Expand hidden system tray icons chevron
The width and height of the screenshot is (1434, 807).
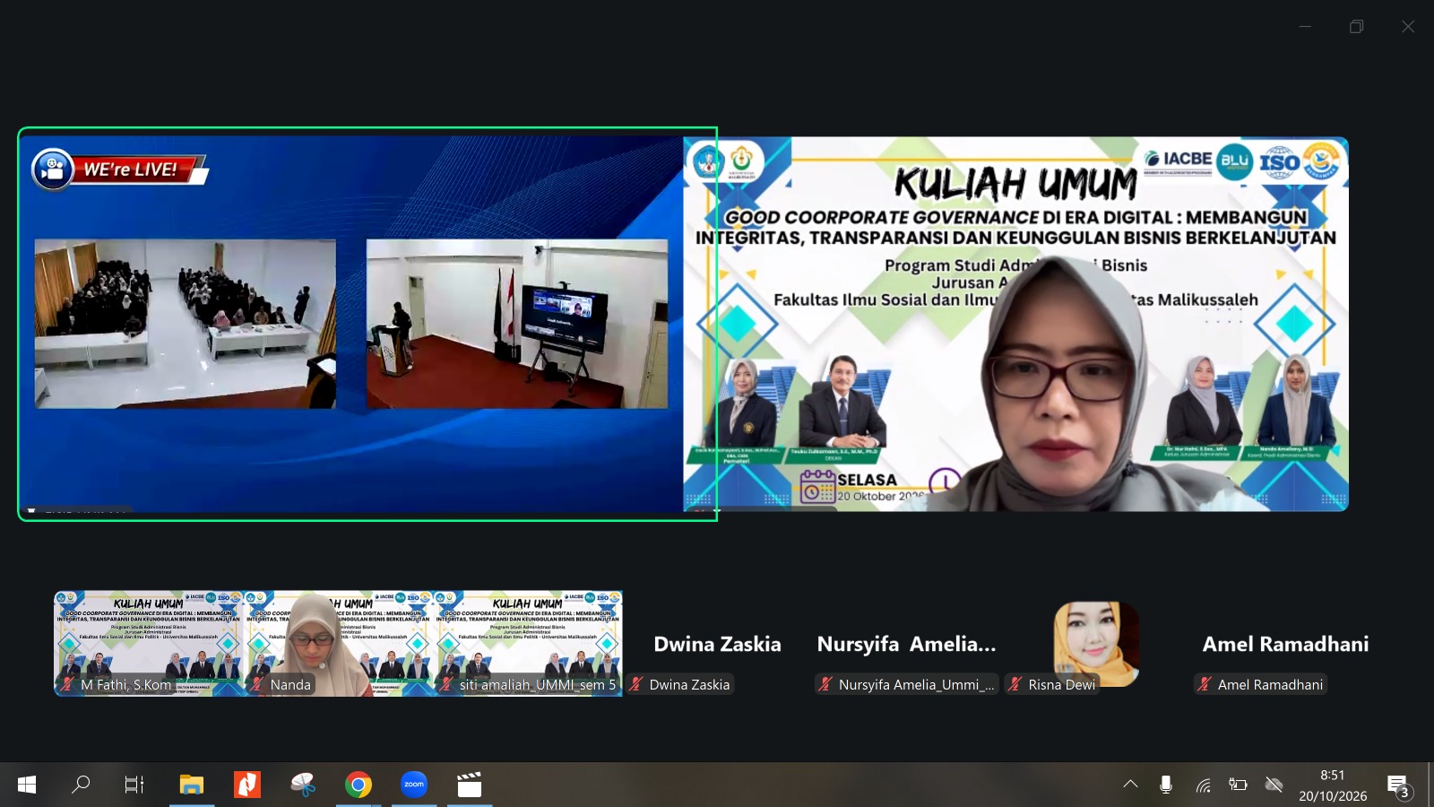[x=1131, y=785]
